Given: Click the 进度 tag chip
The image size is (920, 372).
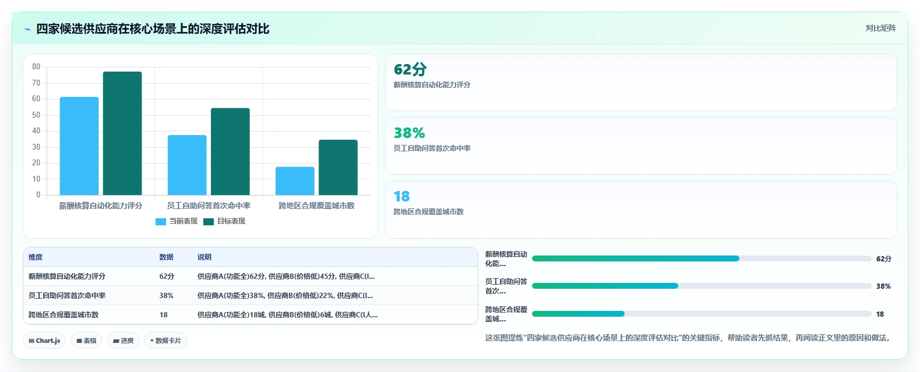Looking at the screenshot, I should click(123, 341).
